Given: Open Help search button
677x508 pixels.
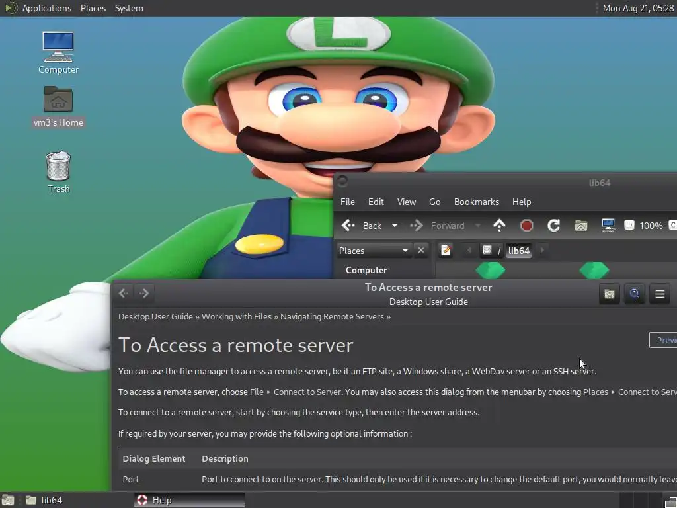Looking at the screenshot, I should click(x=634, y=294).
